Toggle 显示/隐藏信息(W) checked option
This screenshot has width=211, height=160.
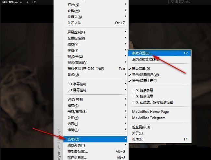pyautogui.click(x=159, y=74)
